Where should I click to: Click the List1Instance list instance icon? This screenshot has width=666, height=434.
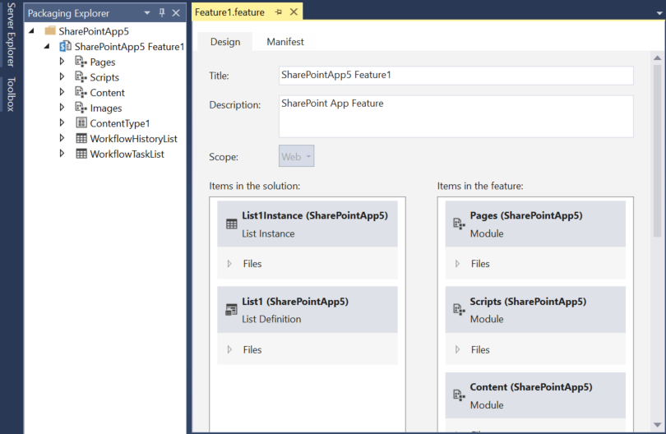(232, 224)
